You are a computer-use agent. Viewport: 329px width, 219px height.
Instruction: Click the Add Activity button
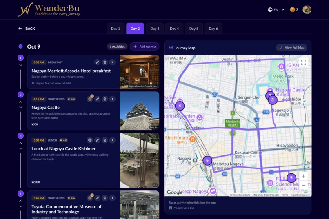(x=144, y=46)
